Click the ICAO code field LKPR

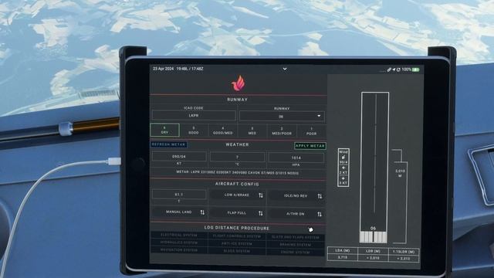click(194, 116)
